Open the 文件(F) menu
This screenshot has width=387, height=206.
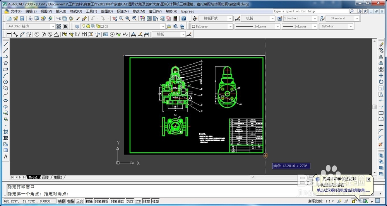point(16,11)
